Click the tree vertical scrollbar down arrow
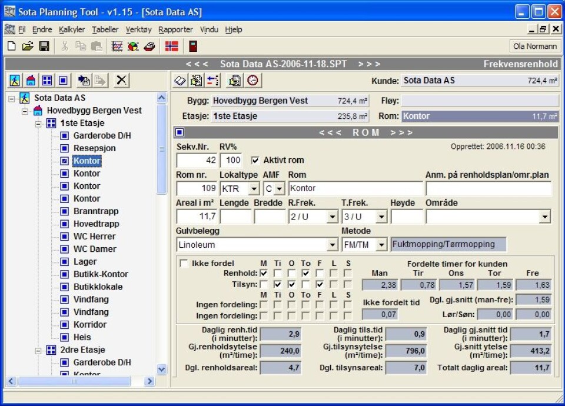Screen dimensions: 565x406 coord(162,370)
